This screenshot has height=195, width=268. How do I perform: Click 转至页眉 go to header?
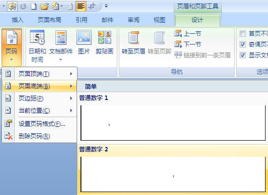pyautogui.click(x=134, y=43)
